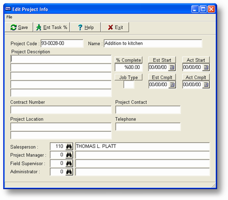Open Project Manager lookup binoculars
The image size is (228, 200).
(69, 155)
